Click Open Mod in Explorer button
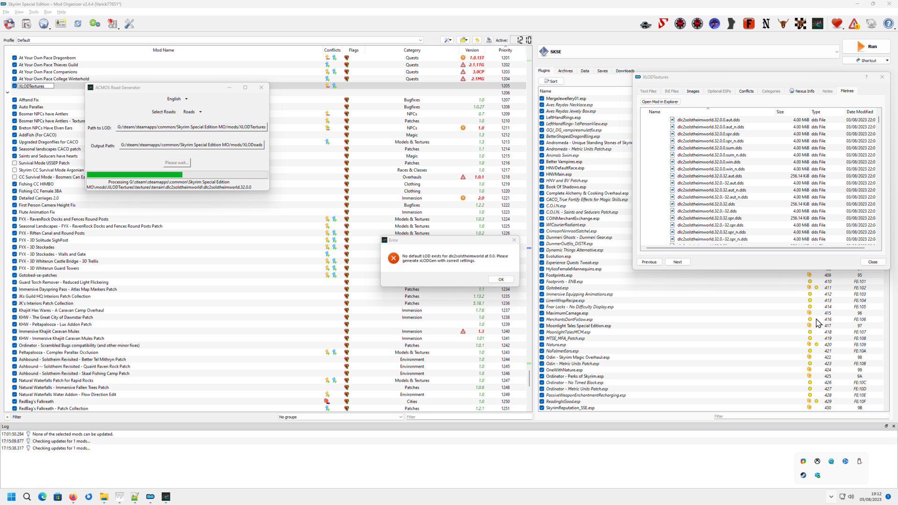898x505 pixels. pos(659,101)
